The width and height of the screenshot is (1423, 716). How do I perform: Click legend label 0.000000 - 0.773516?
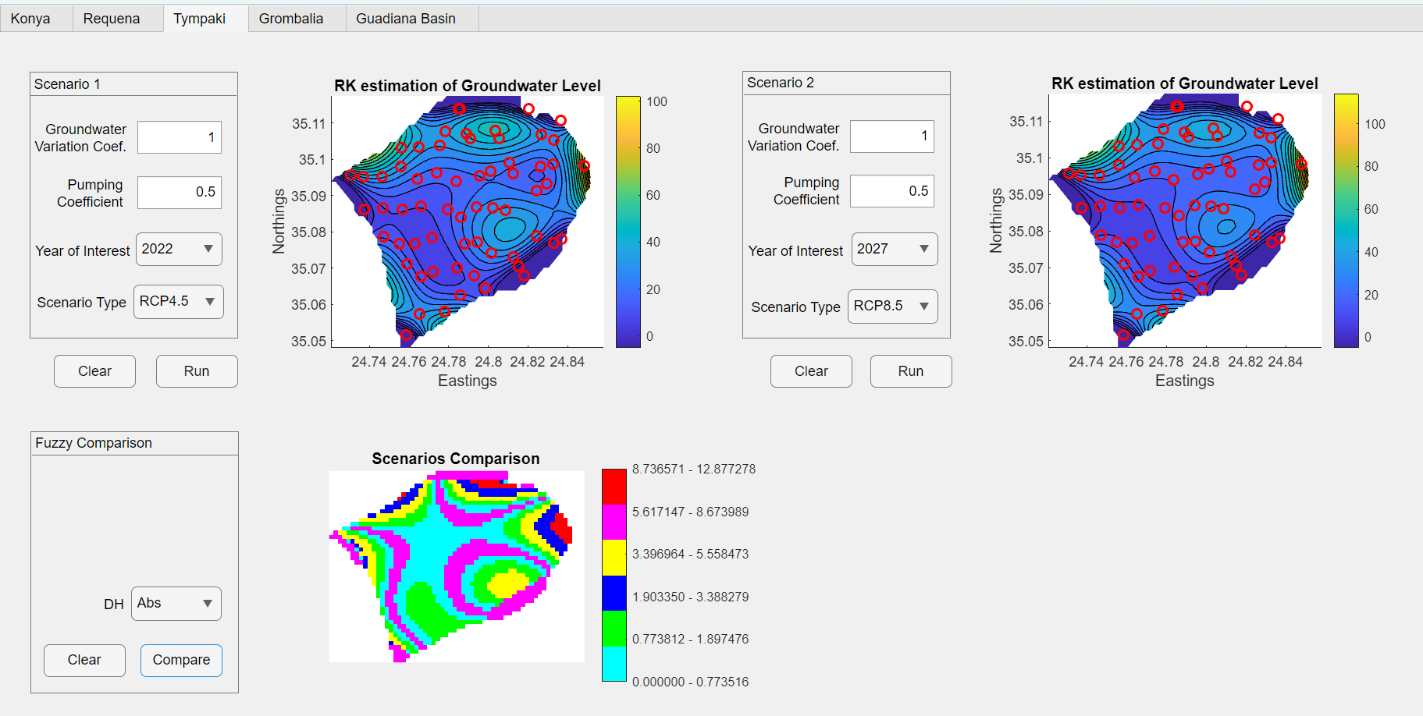(691, 682)
